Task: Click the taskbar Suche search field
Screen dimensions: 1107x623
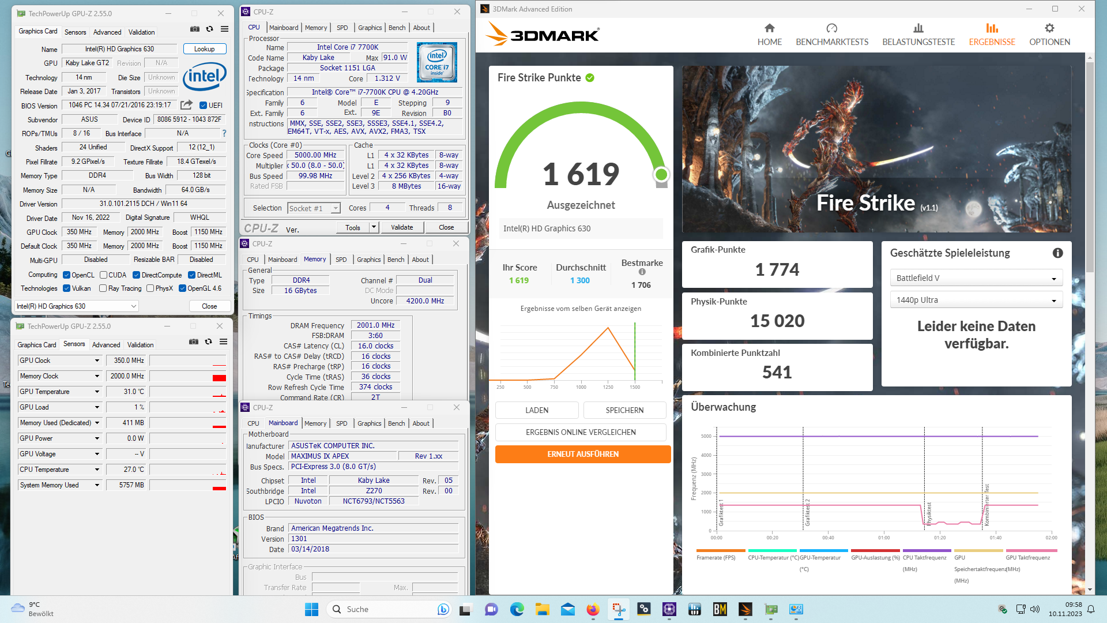Action: point(389,609)
